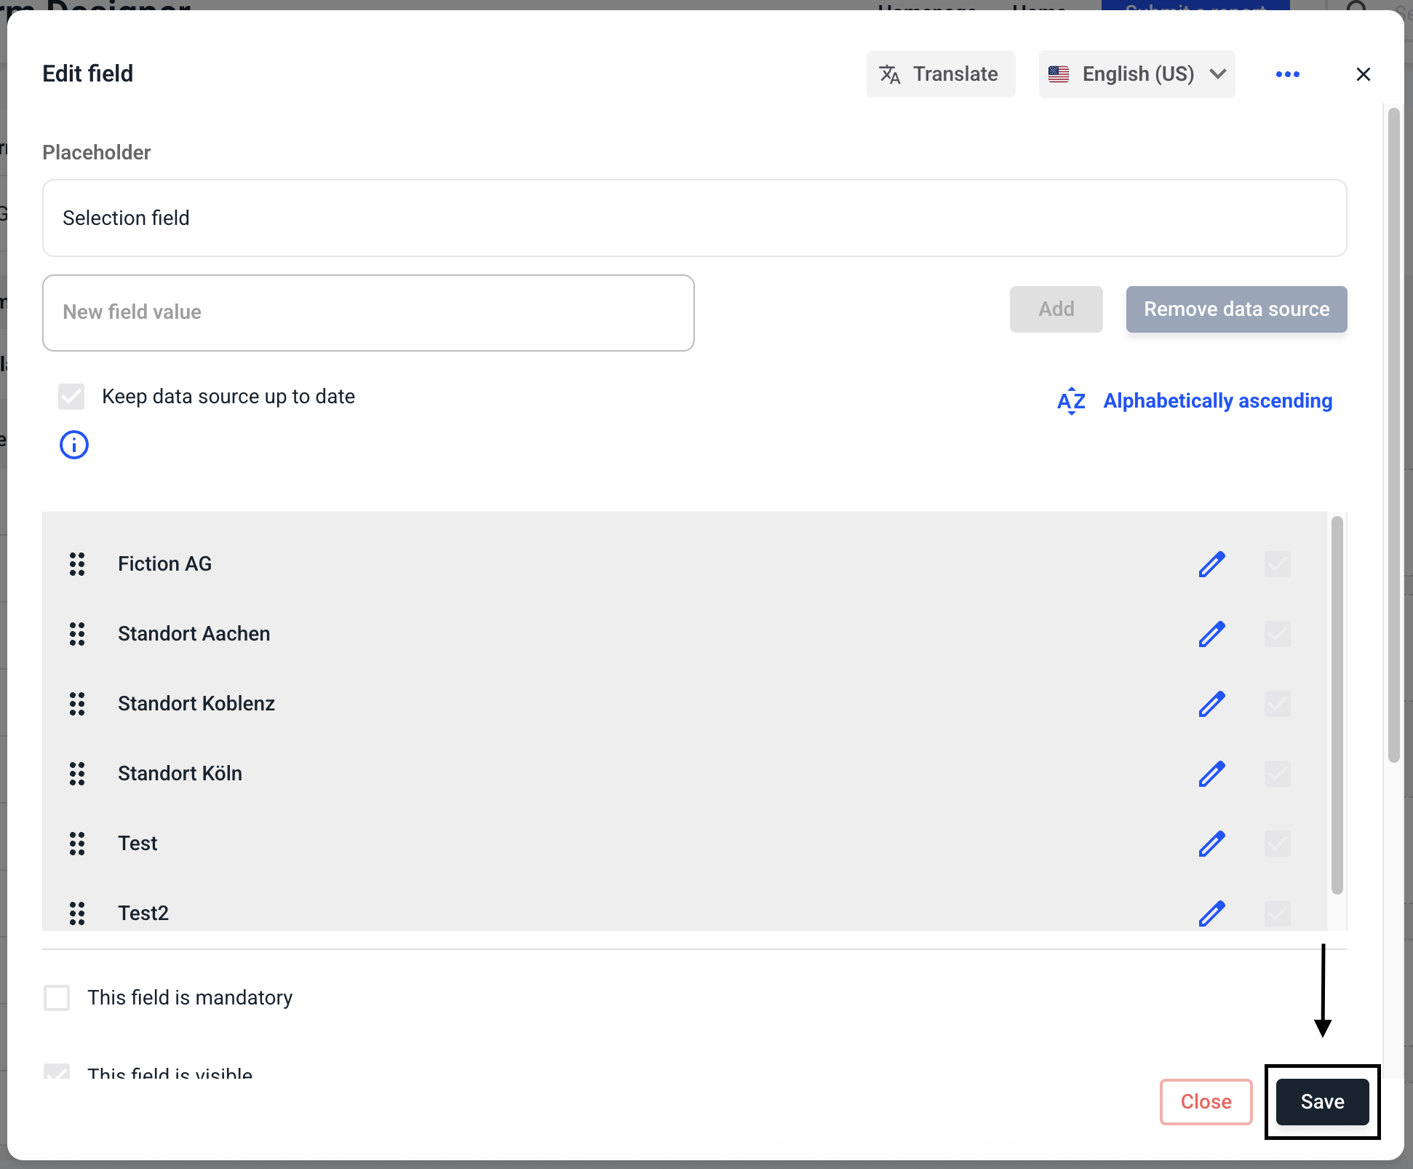Click the drag handle beside Test entry
Image resolution: width=1413 pixels, height=1169 pixels.
(77, 844)
